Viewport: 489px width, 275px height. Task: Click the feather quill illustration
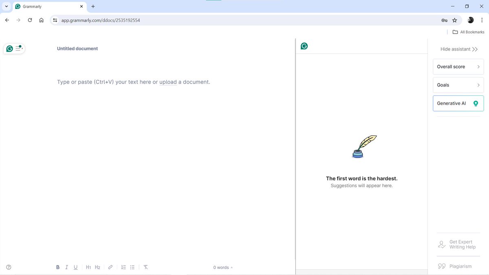click(364, 147)
